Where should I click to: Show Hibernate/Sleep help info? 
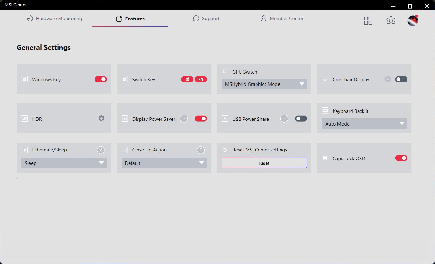[x=101, y=150]
